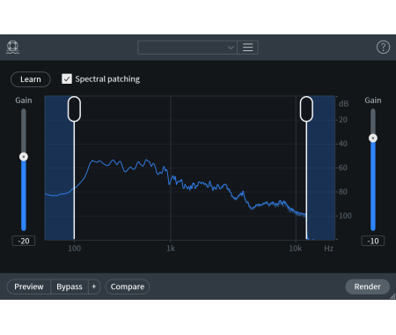Click the Learn button
Image resolution: width=396 pixels, height=335 pixels.
tap(31, 79)
